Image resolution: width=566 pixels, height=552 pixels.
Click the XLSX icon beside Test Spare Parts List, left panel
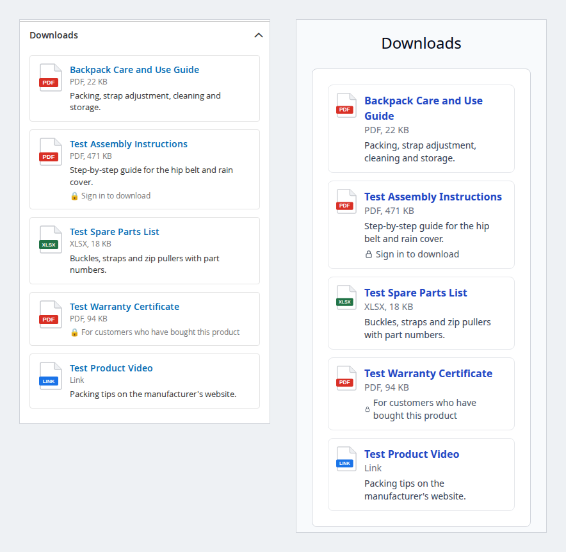tap(50, 239)
